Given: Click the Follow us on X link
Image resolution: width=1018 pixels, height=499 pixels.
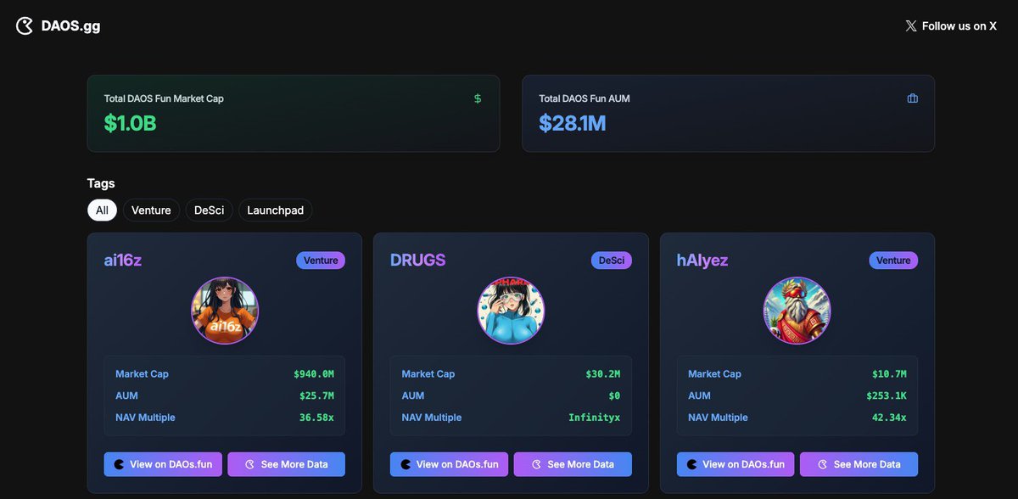Looking at the screenshot, I should 952,25.
